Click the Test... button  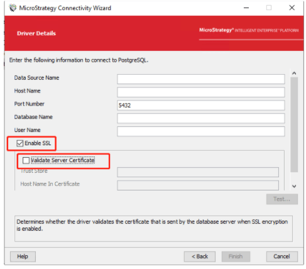pos(282,199)
